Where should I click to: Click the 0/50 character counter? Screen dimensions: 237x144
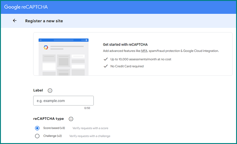click(87, 108)
